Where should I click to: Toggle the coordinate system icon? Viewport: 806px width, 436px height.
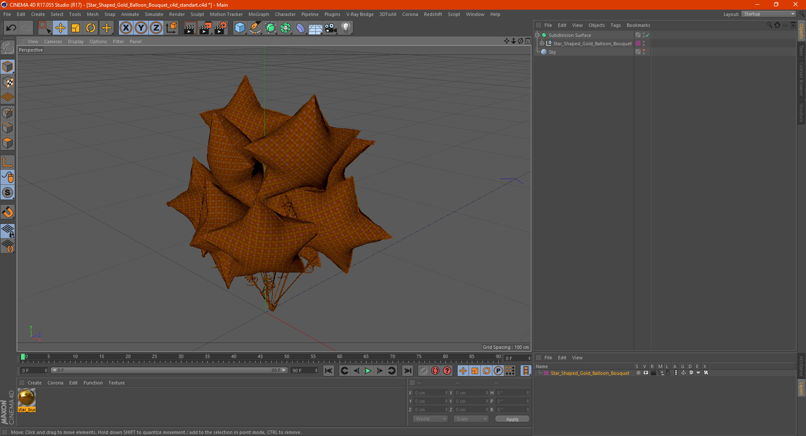(172, 28)
